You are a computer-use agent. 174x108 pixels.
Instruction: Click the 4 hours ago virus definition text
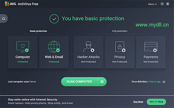pos(155,82)
